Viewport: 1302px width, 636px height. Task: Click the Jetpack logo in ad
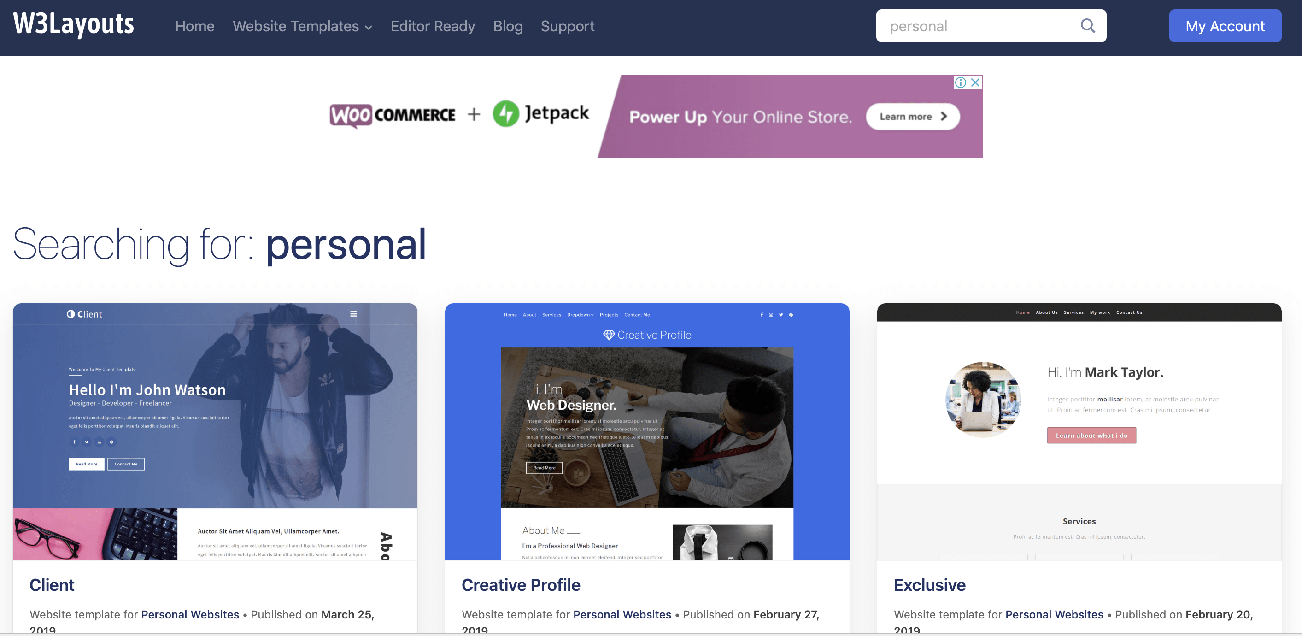(541, 113)
